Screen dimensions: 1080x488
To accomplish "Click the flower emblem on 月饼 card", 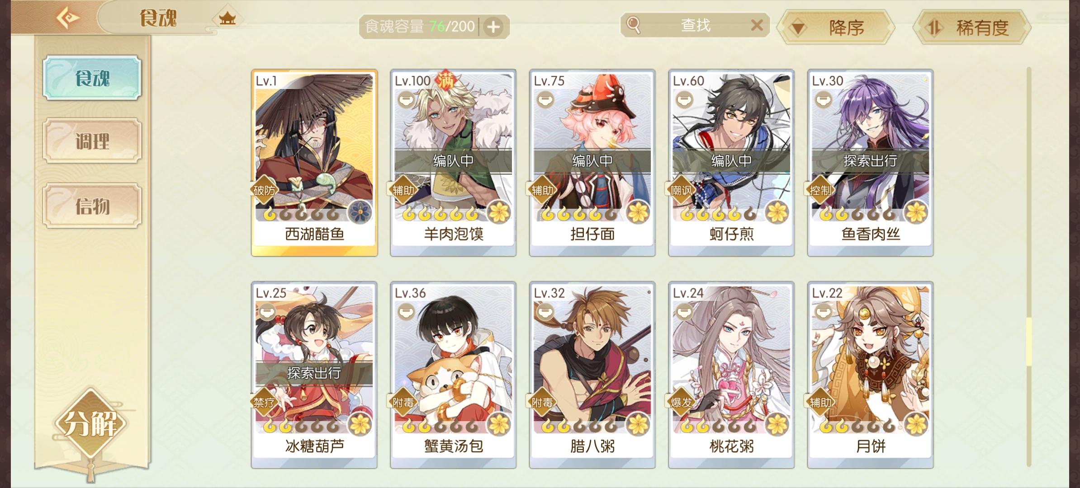I will click(916, 424).
